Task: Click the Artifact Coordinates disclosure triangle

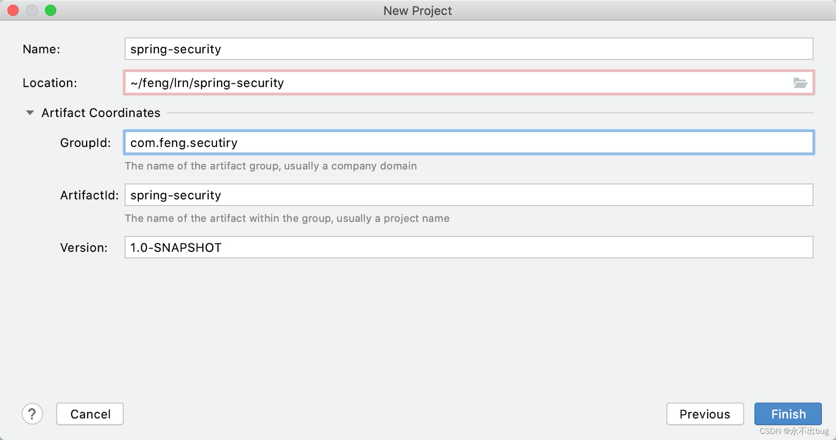Action: click(30, 112)
